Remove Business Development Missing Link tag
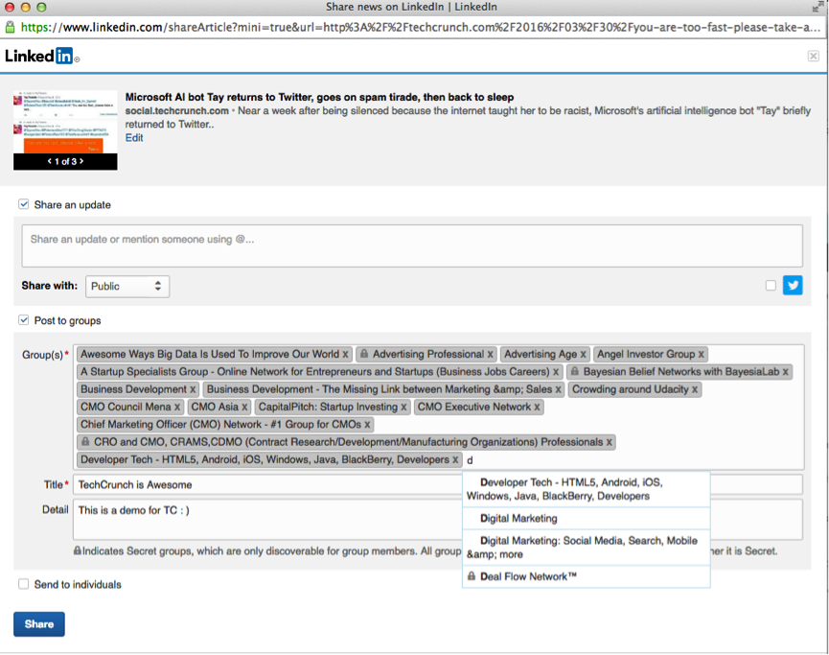829x655 pixels. pos(559,390)
